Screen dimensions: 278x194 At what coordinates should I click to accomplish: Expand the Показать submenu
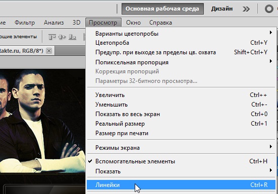coord(181,171)
